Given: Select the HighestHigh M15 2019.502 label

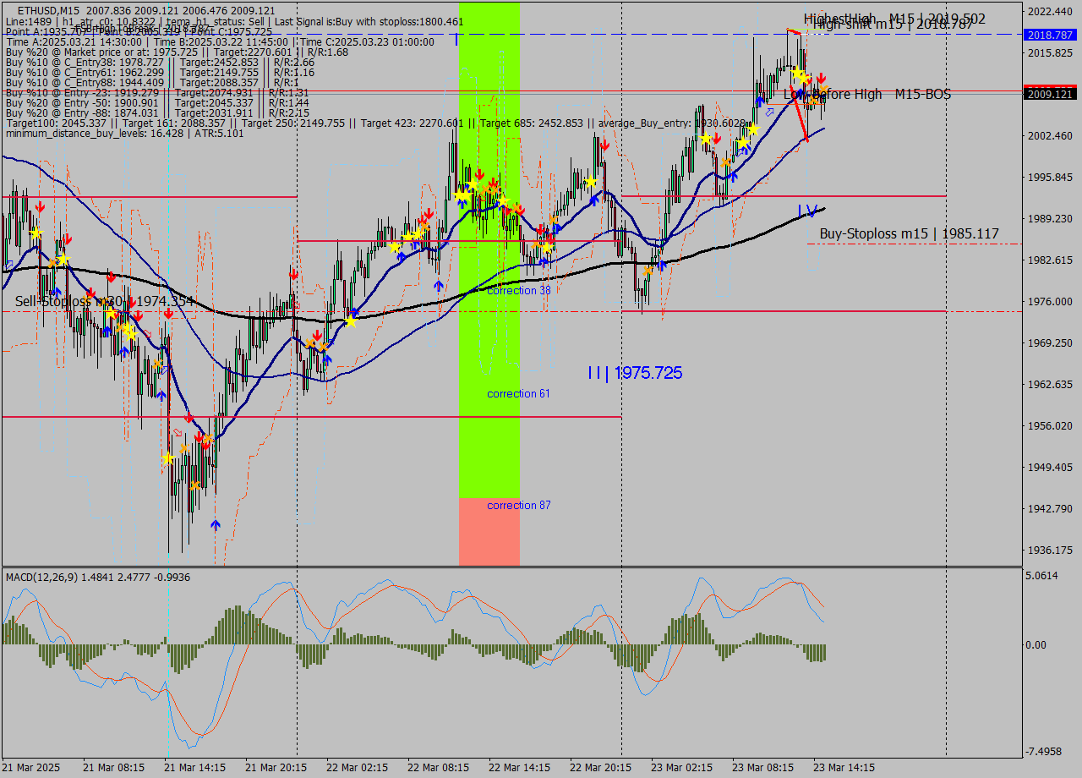Looking at the screenshot, I should [x=893, y=19].
